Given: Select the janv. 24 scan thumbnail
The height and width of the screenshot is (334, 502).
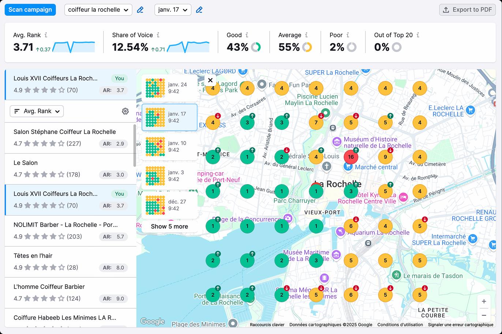Looking at the screenshot, I should [169, 88].
